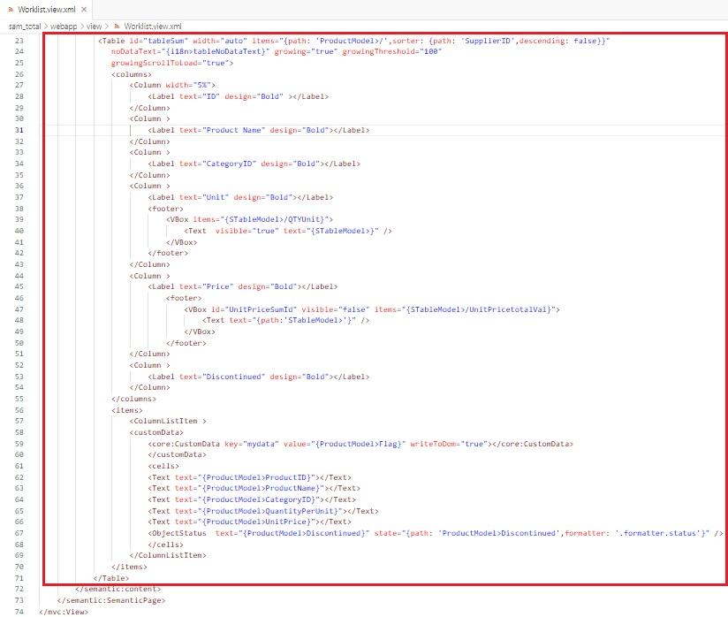Image resolution: width=728 pixels, height=617 pixels.
Task: Click Label text="Unit" line
Action: point(240,197)
